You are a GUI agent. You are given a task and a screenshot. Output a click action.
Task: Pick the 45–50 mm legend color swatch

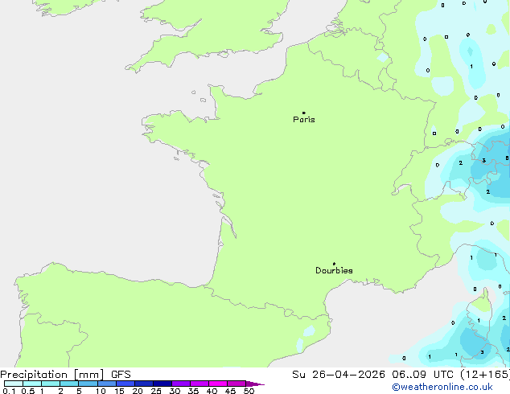click(236, 384)
